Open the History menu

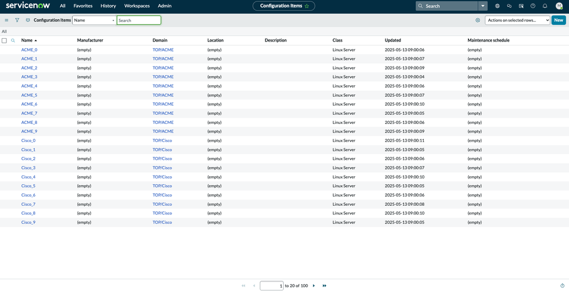(108, 6)
